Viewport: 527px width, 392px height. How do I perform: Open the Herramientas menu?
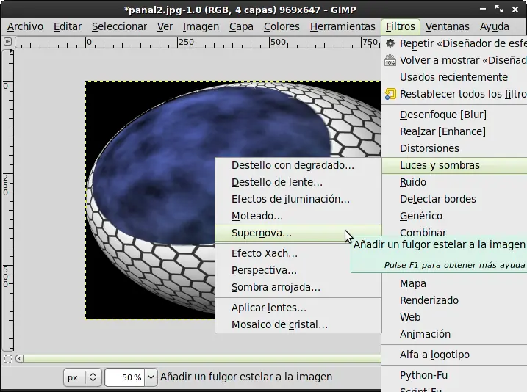343,26
